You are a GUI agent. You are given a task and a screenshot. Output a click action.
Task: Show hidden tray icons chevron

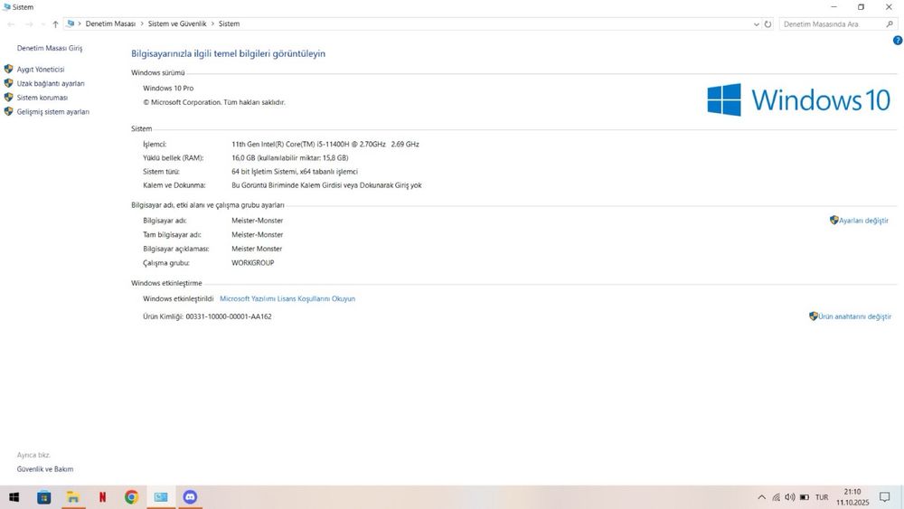(761, 497)
